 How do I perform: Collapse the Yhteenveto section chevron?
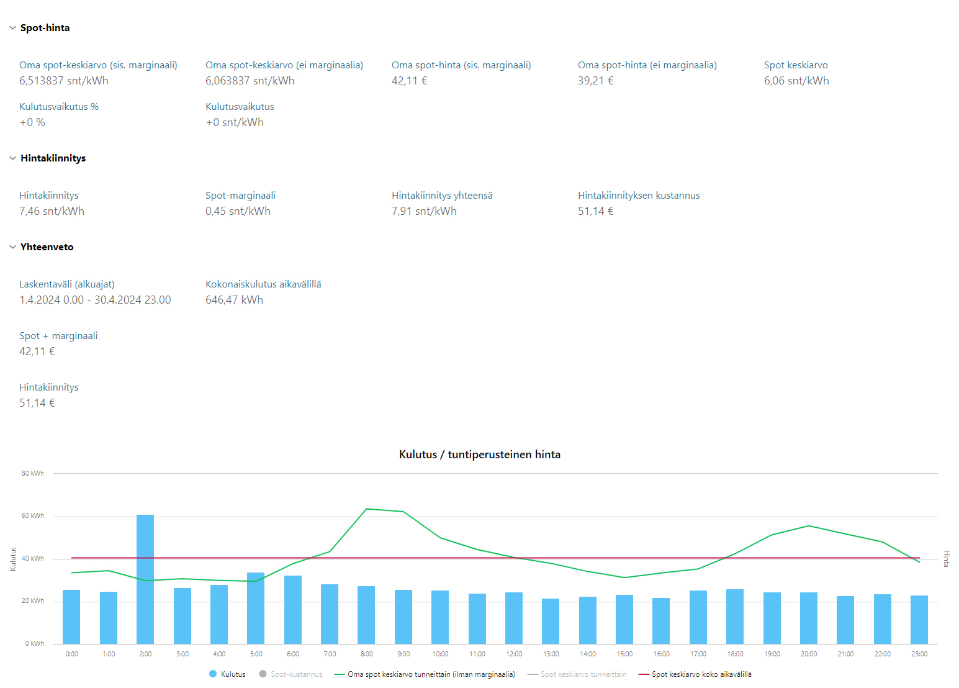(12, 247)
